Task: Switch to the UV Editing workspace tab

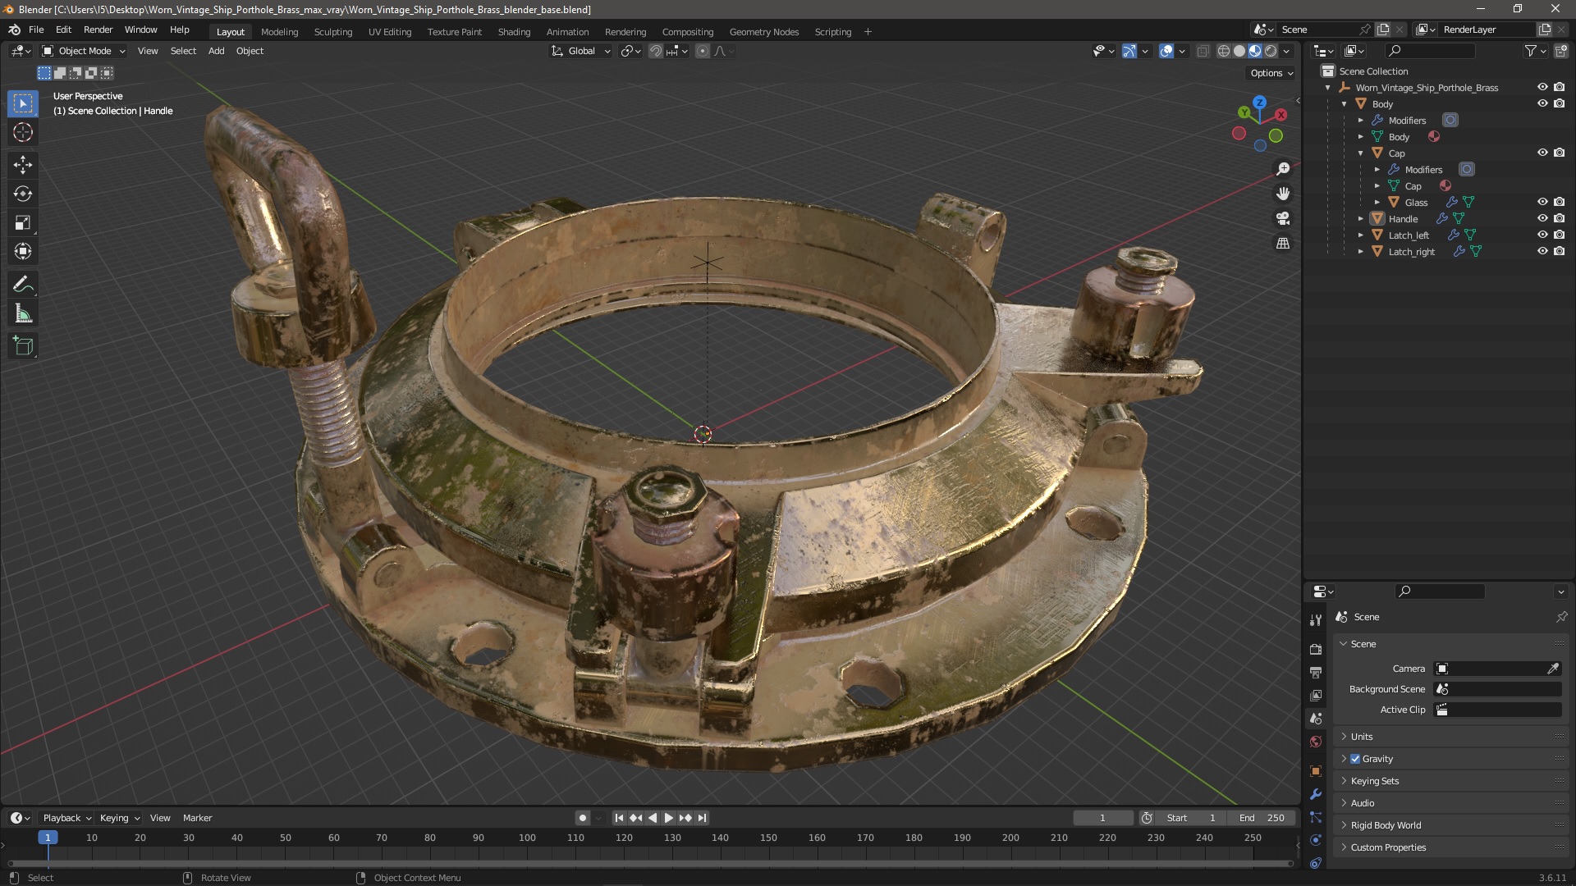Action: pos(389,32)
